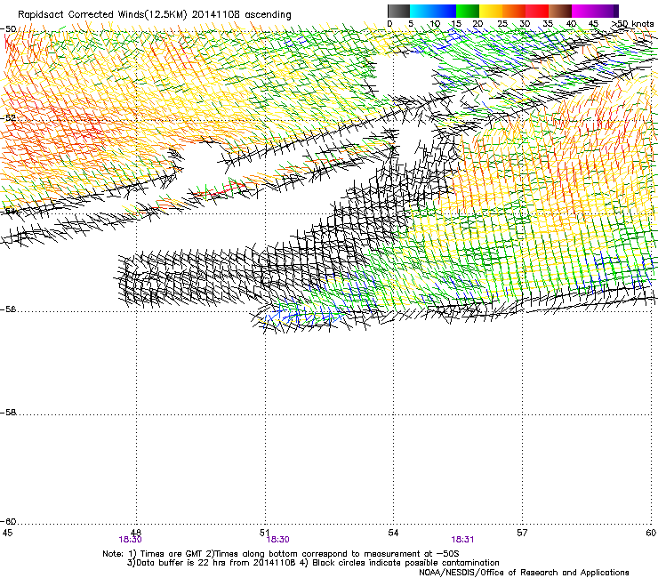Click the '40' tick label under the color bar
Image resolution: width=658 pixels, height=578 pixels.
tap(571, 24)
